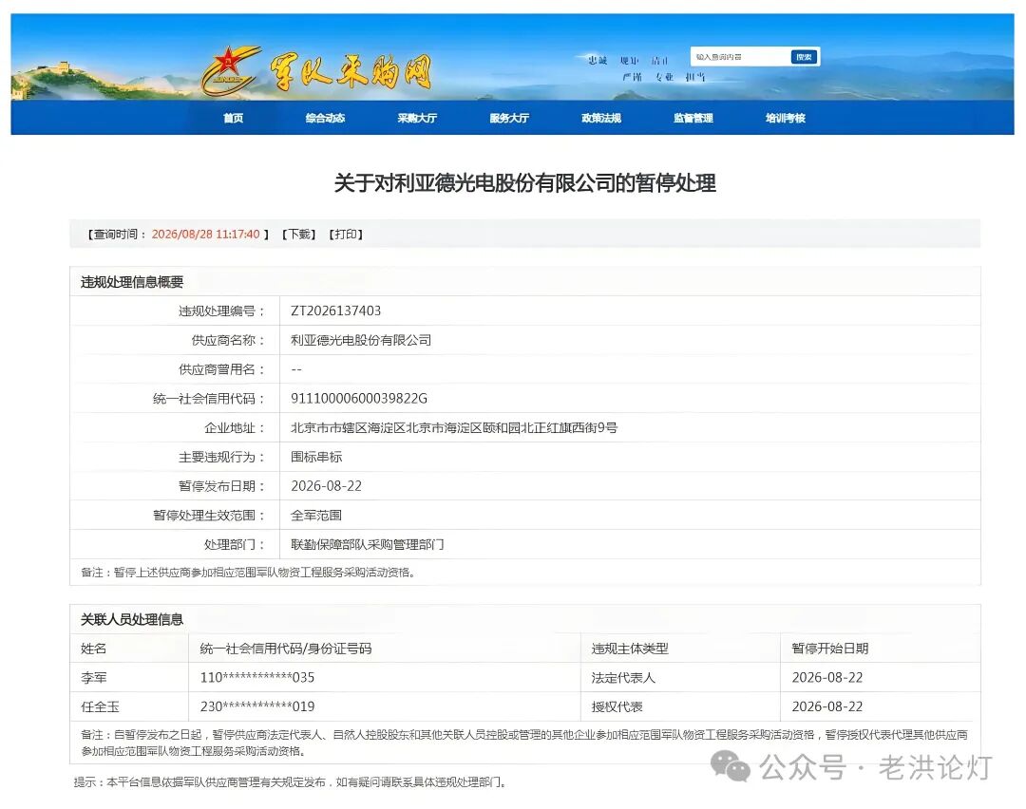Click the 下载 link
The height and width of the screenshot is (809, 1026).
point(299,235)
